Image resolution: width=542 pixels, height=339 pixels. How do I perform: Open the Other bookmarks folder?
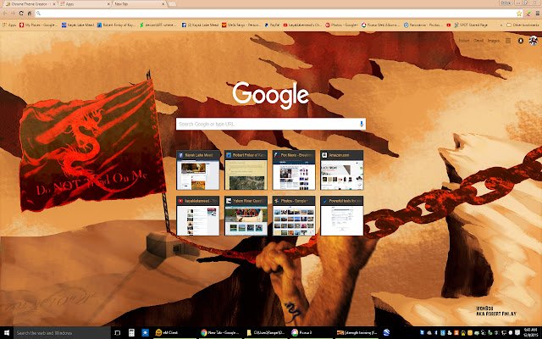[x=523, y=25]
